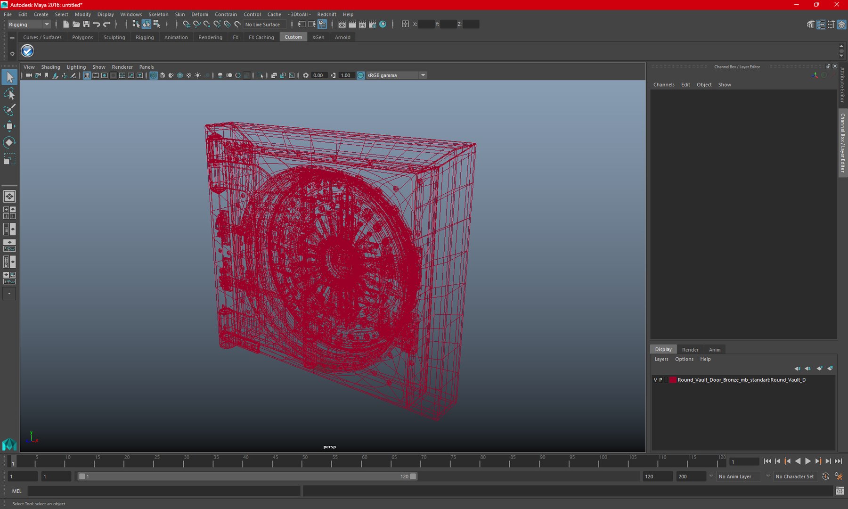Image resolution: width=848 pixels, height=509 pixels.
Task: Open a scene file
Action: 76,24
